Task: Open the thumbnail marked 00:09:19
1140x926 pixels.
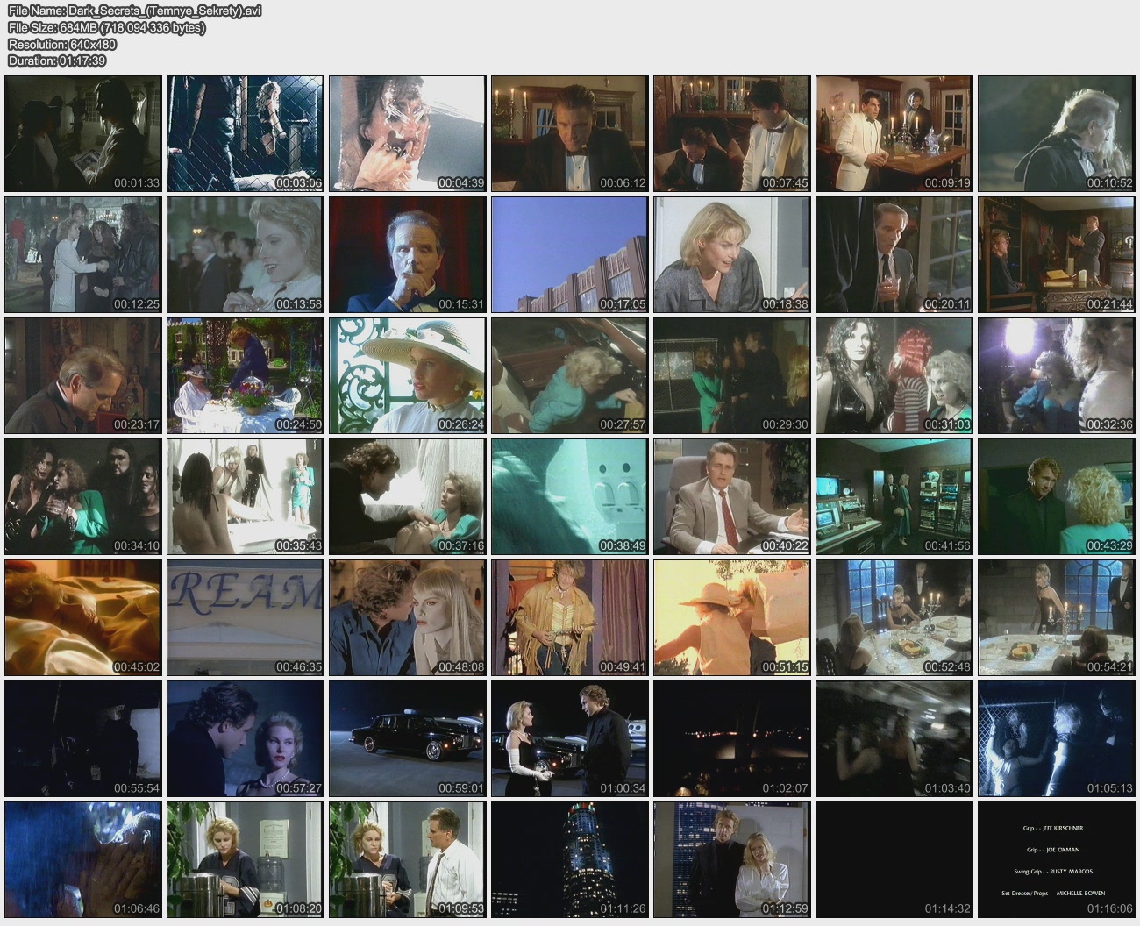Action: pos(894,133)
